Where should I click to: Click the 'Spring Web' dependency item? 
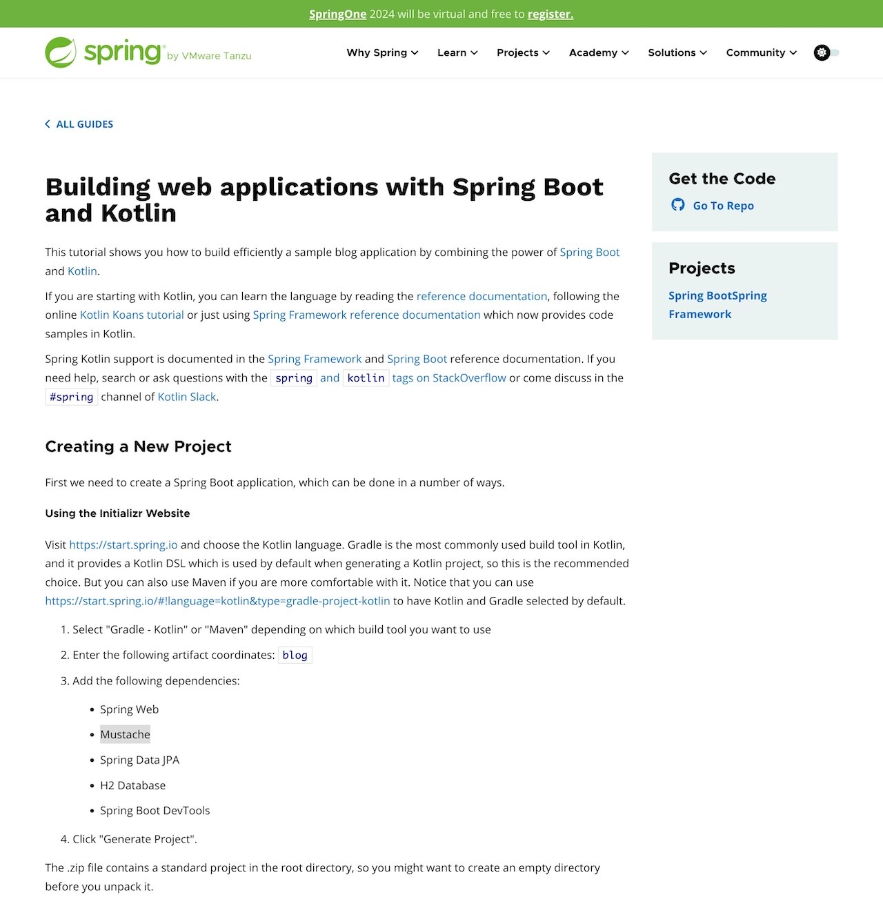coord(129,709)
